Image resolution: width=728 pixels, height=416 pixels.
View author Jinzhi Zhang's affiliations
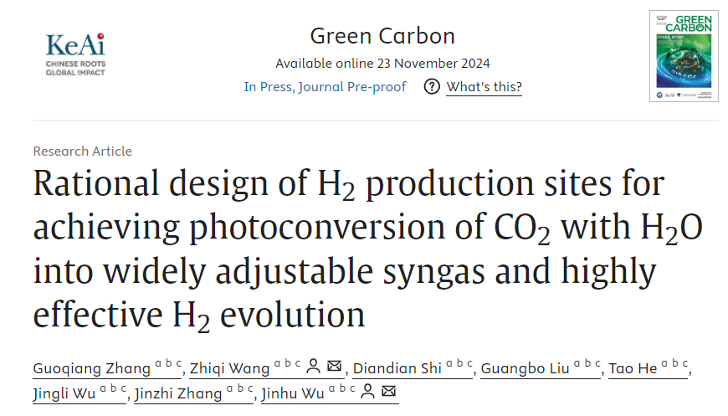167,393
